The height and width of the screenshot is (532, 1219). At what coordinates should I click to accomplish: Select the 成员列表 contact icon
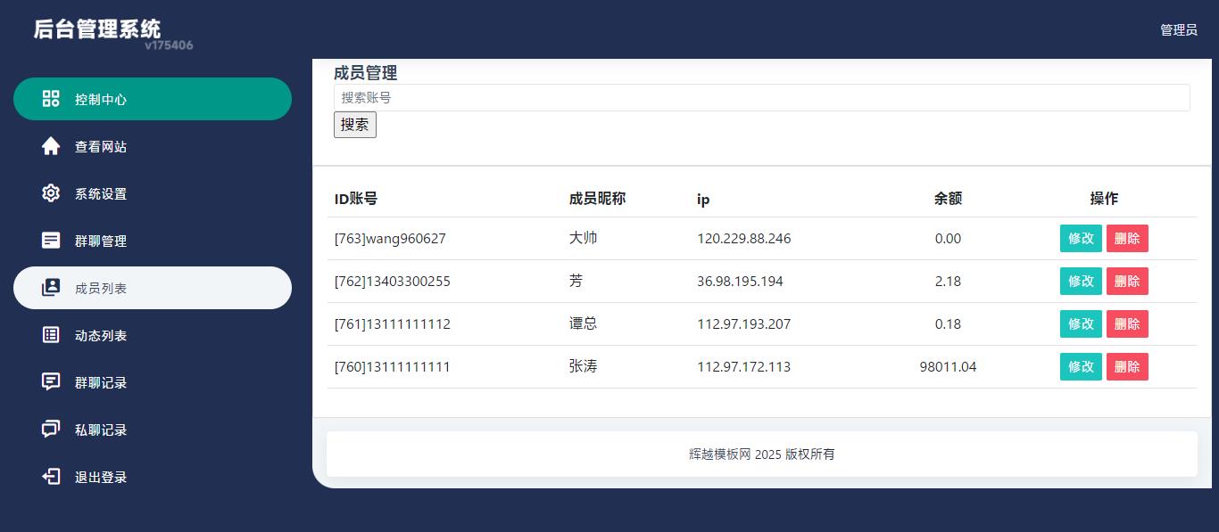click(x=51, y=288)
